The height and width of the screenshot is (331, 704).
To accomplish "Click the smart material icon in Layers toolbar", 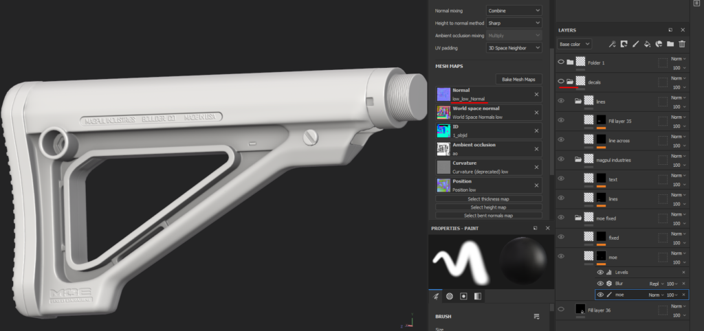I will 659,44.
